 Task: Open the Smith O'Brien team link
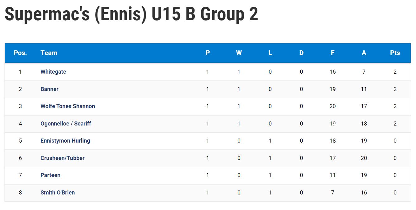[x=58, y=193]
